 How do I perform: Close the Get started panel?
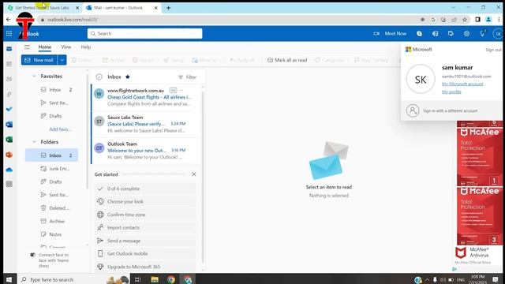(193, 174)
